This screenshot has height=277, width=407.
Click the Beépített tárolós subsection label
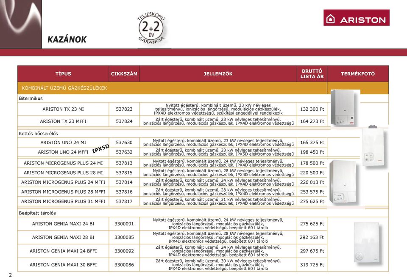click(x=37, y=213)
